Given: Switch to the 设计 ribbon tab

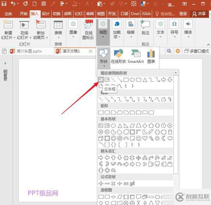Looking at the screenshot, I should (x=46, y=14).
